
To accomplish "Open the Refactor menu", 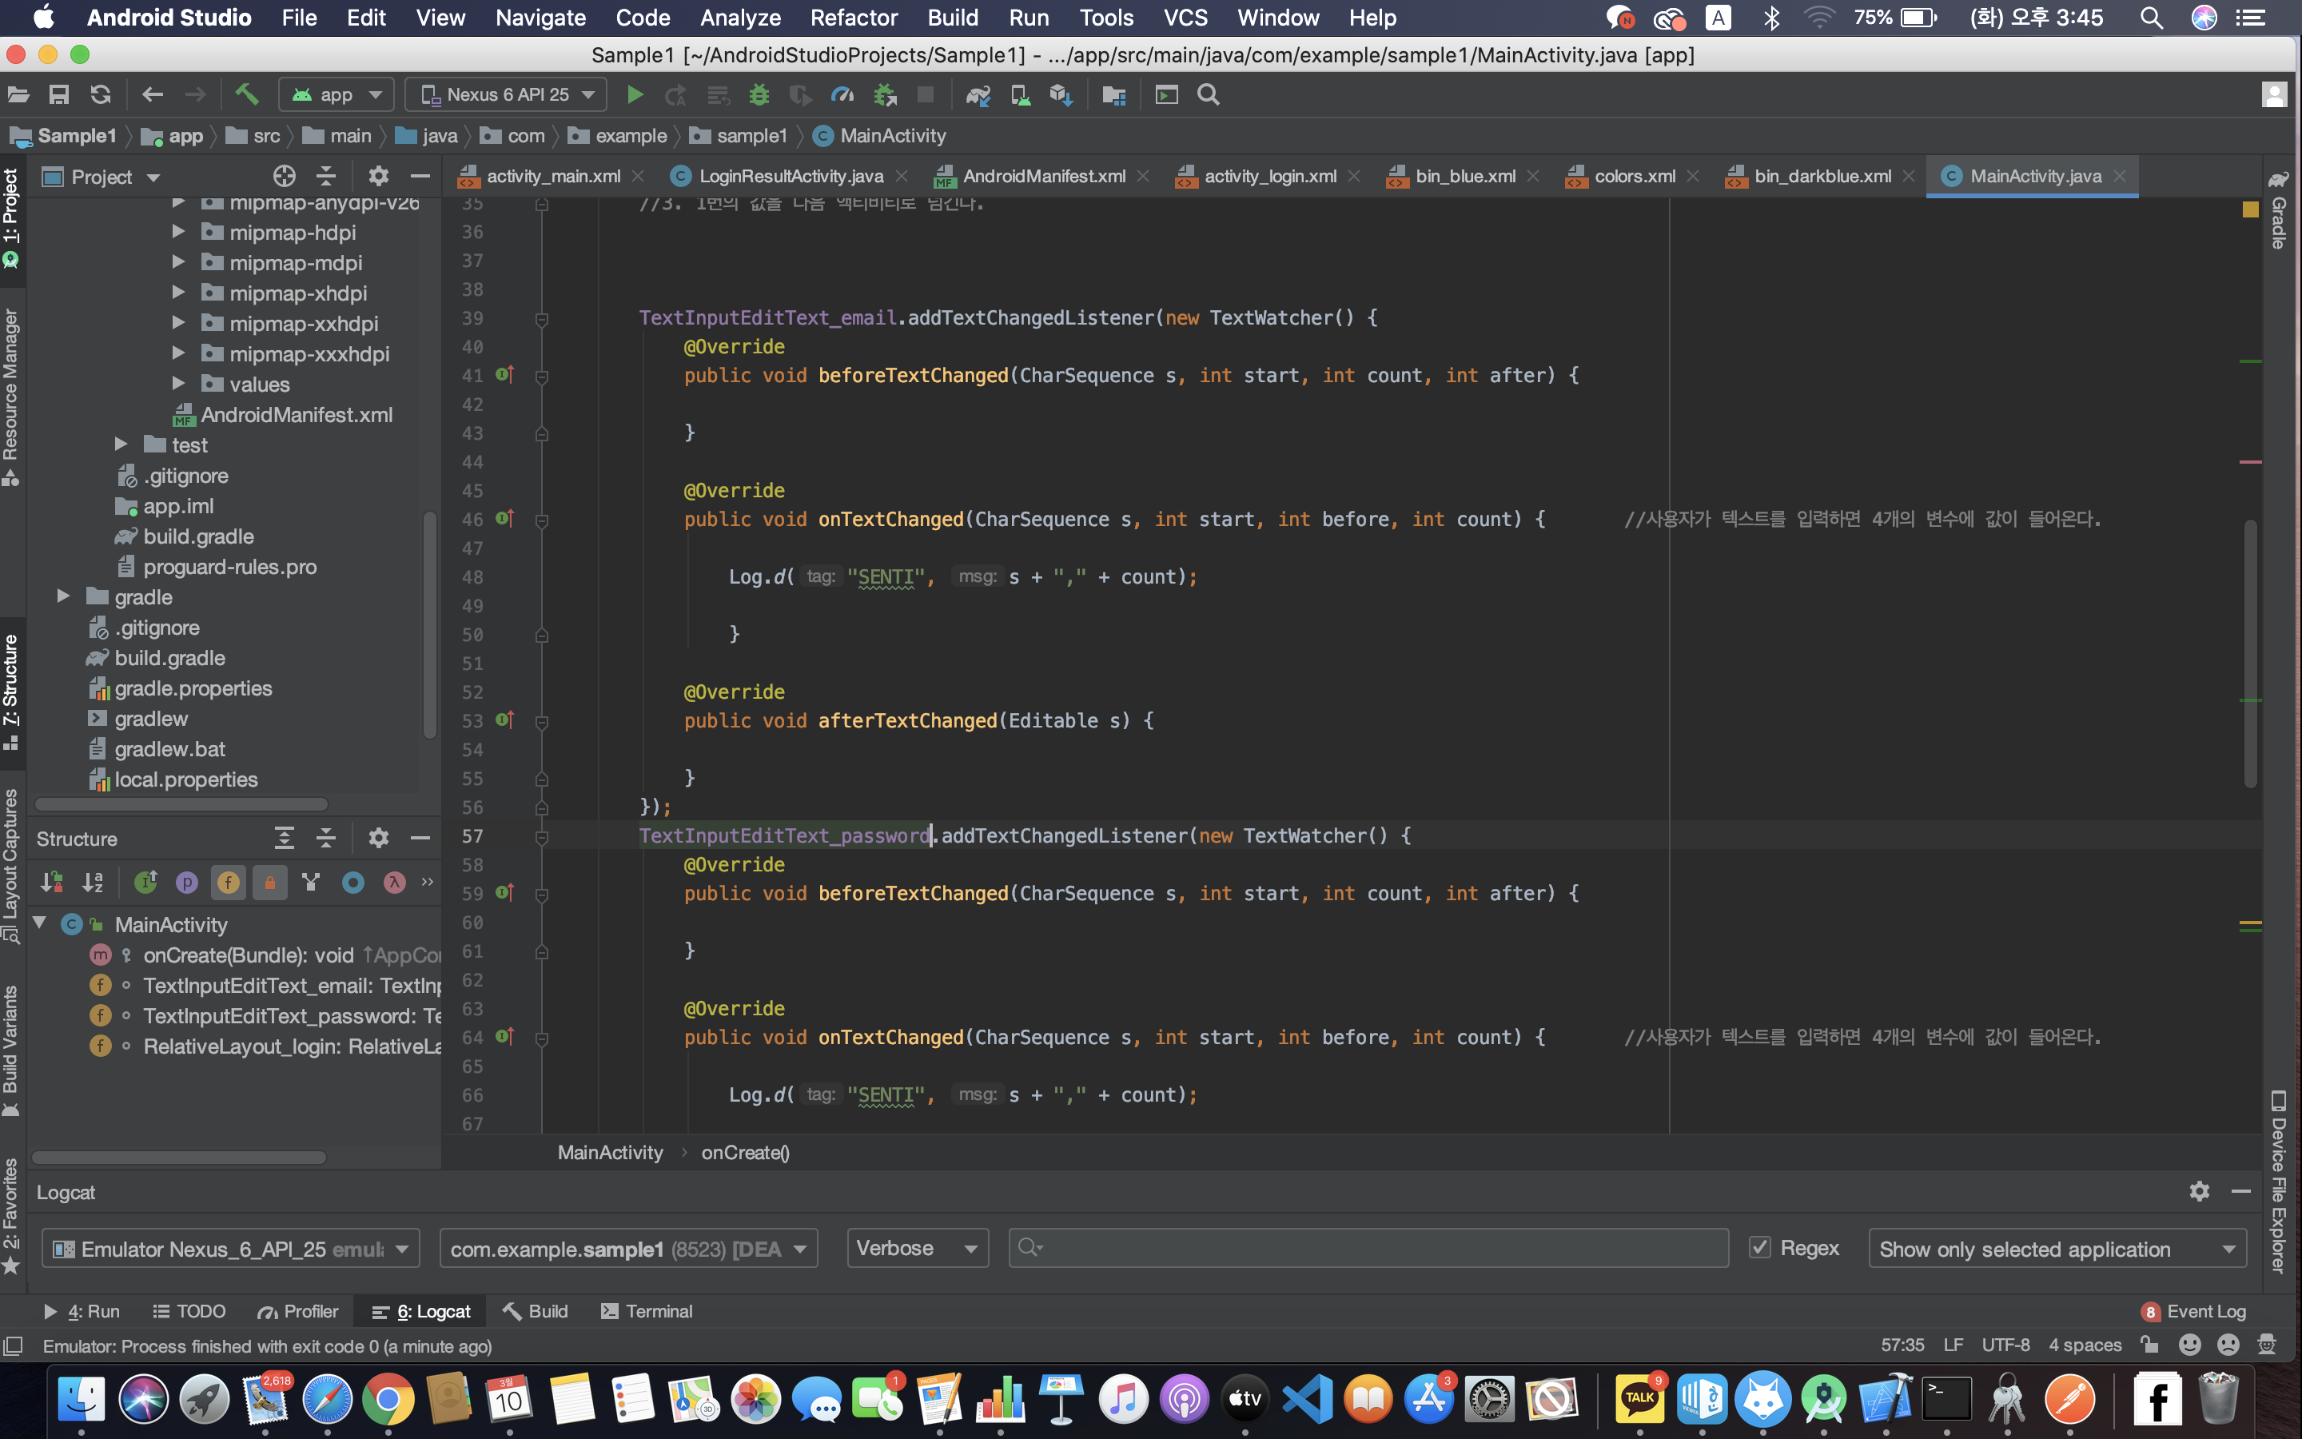I will (x=854, y=17).
